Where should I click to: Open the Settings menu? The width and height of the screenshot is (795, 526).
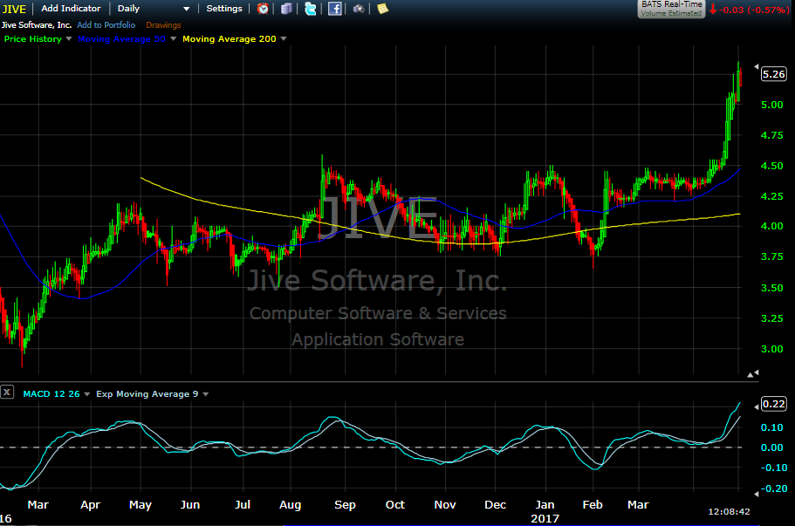pos(224,8)
